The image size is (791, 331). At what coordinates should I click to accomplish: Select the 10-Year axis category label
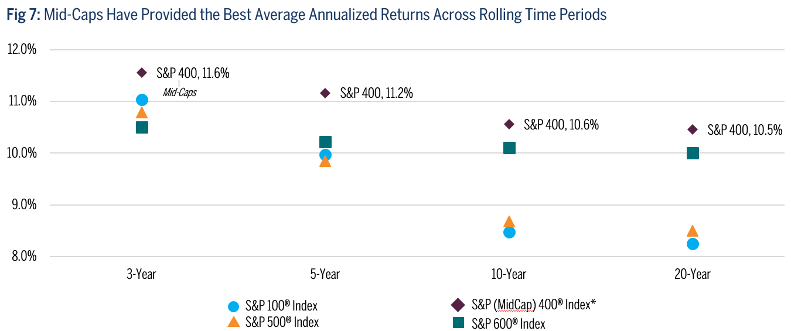[x=509, y=274]
